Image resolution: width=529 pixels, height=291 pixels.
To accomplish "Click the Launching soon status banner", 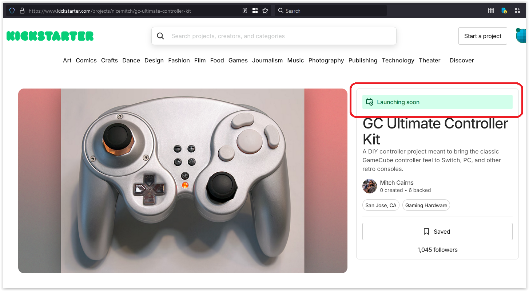I will 437,102.
